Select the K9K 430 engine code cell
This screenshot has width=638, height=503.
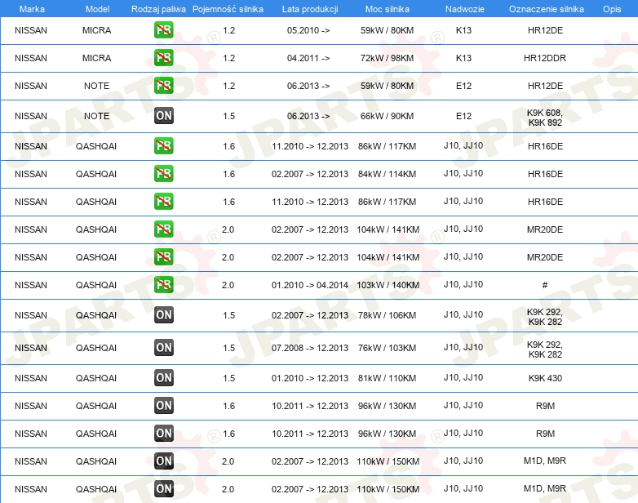point(545,378)
